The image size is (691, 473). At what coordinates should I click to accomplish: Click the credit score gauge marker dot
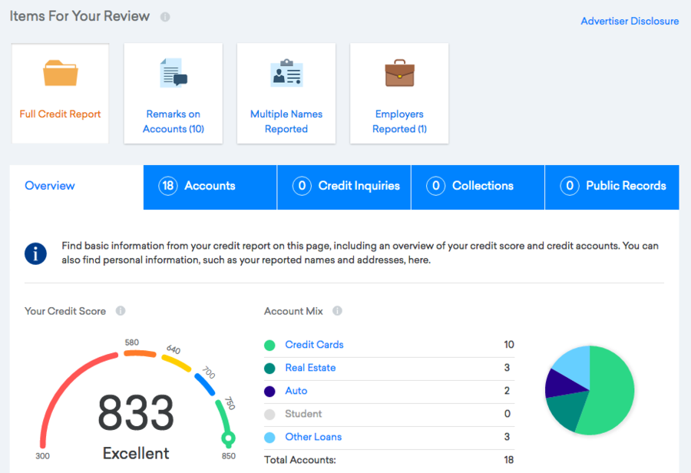click(x=227, y=439)
